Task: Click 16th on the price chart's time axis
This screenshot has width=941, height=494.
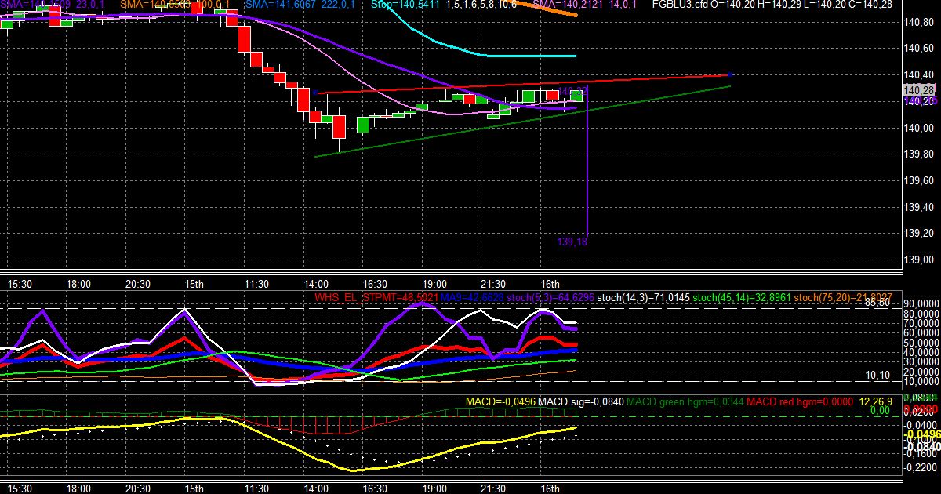Action: (x=550, y=284)
